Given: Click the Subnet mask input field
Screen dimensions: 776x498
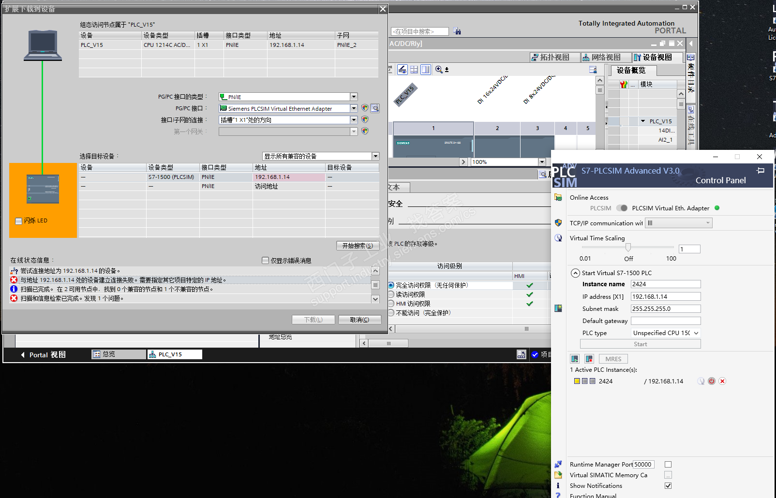Looking at the screenshot, I should click(x=666, y=308).
